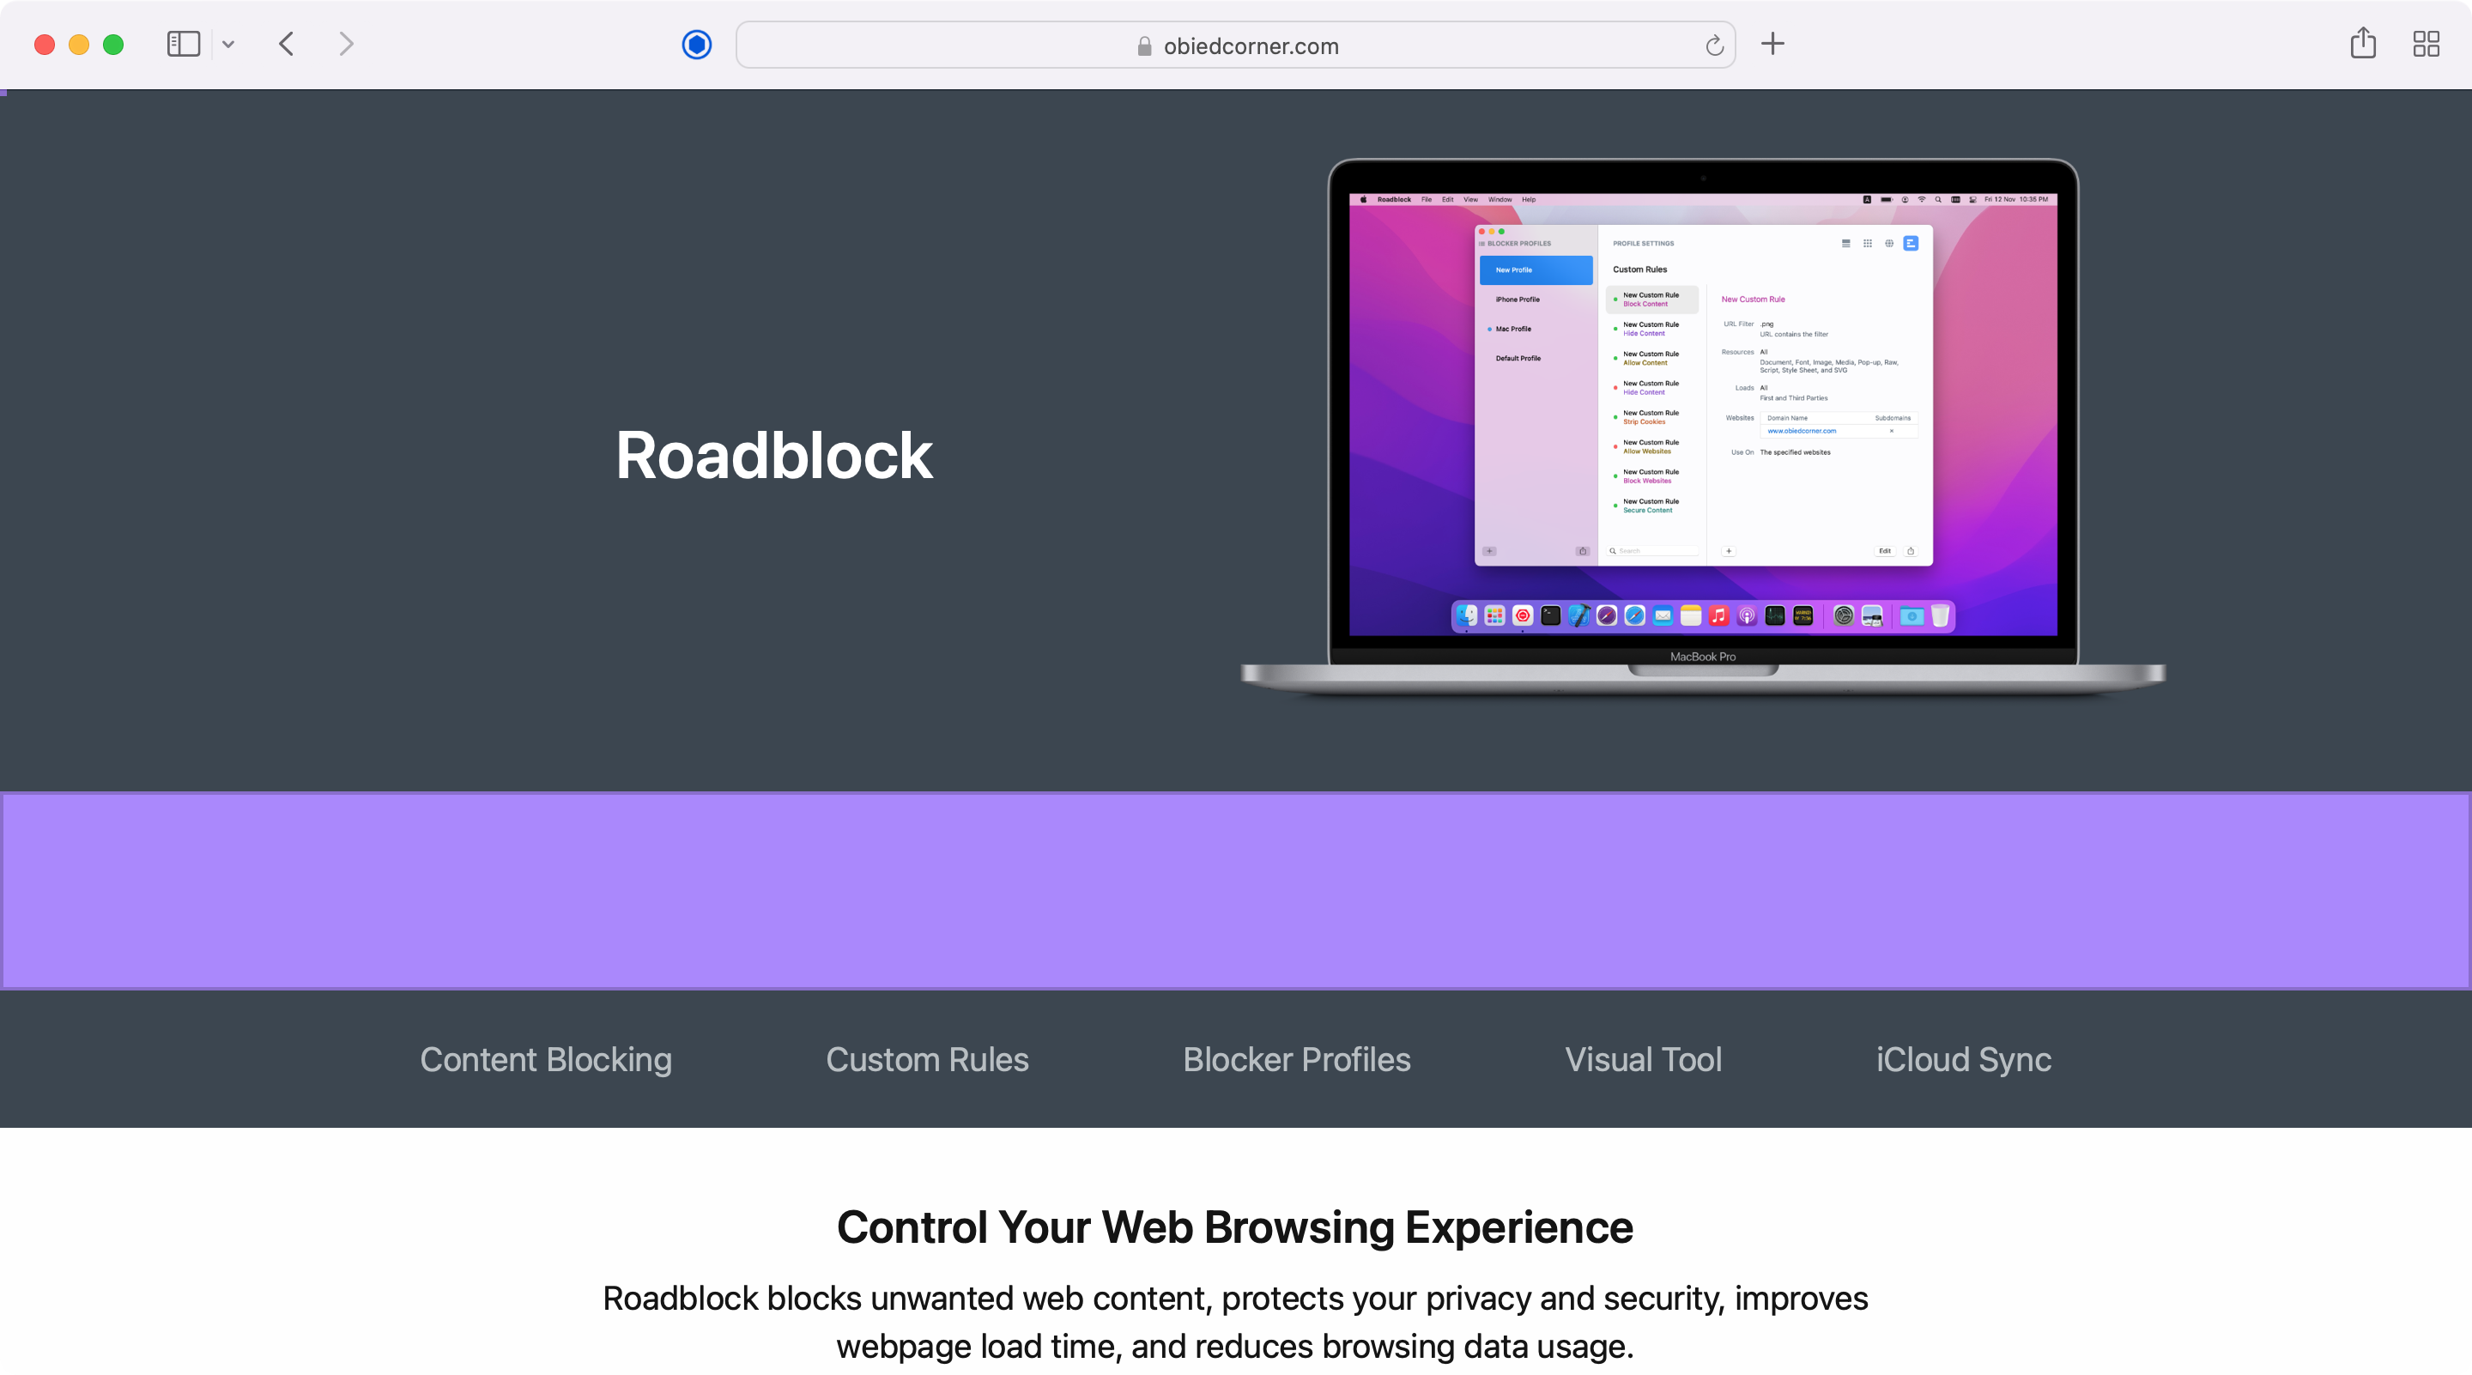Open the Roadblock extension toolbar icon
The width and height of the screenshot is (2472, 1375).
coord(697,44)
